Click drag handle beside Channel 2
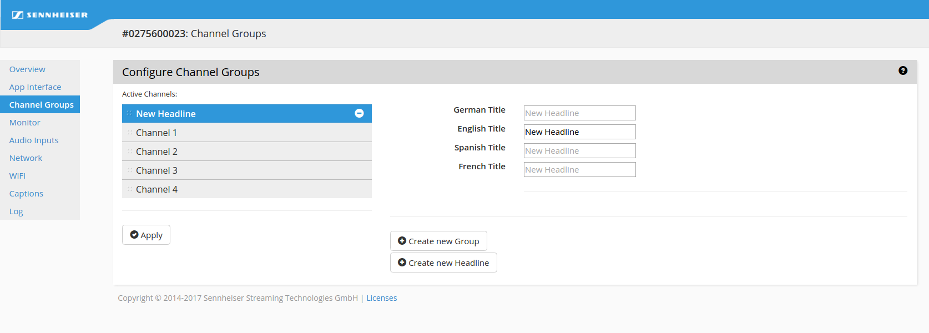 click(x=130, y=152)
